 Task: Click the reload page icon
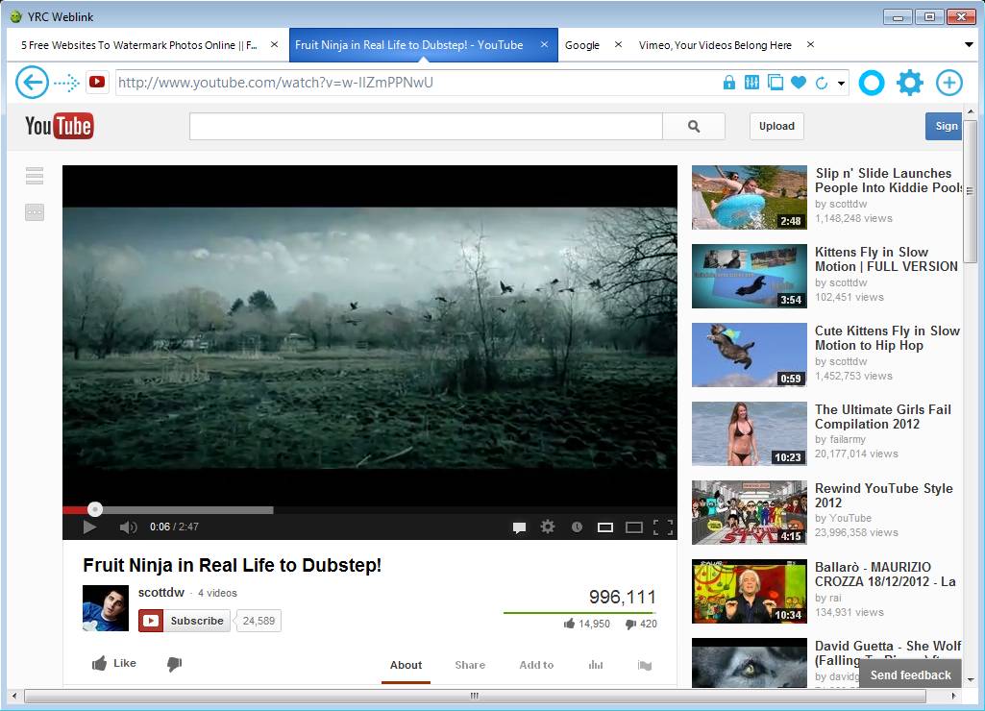(822, 84)
